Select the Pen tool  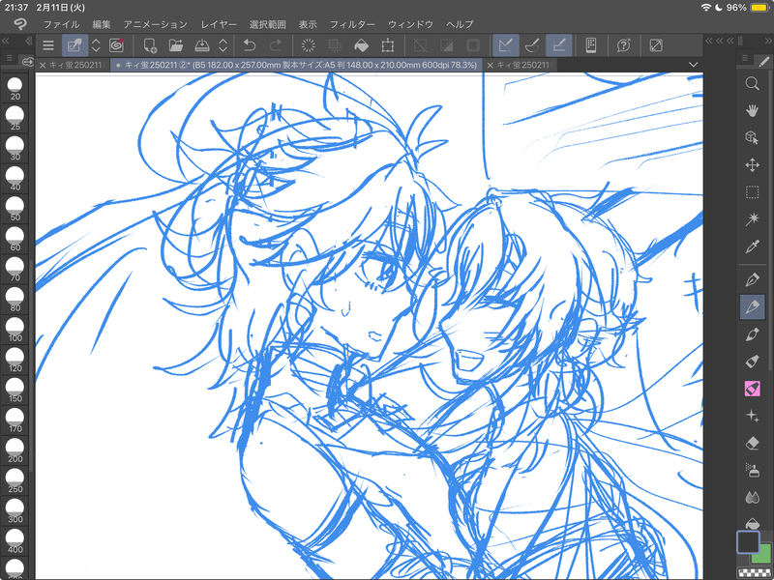point(752,279)
